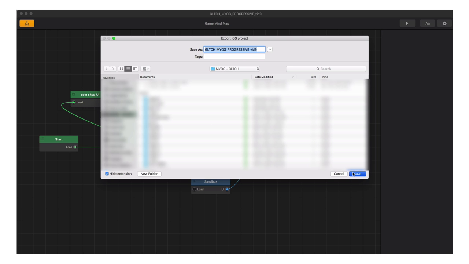Open the item grouping dropdown
The width and height of the screenshot is (469, 264).
pyautogui.click(x=145, y=69)
